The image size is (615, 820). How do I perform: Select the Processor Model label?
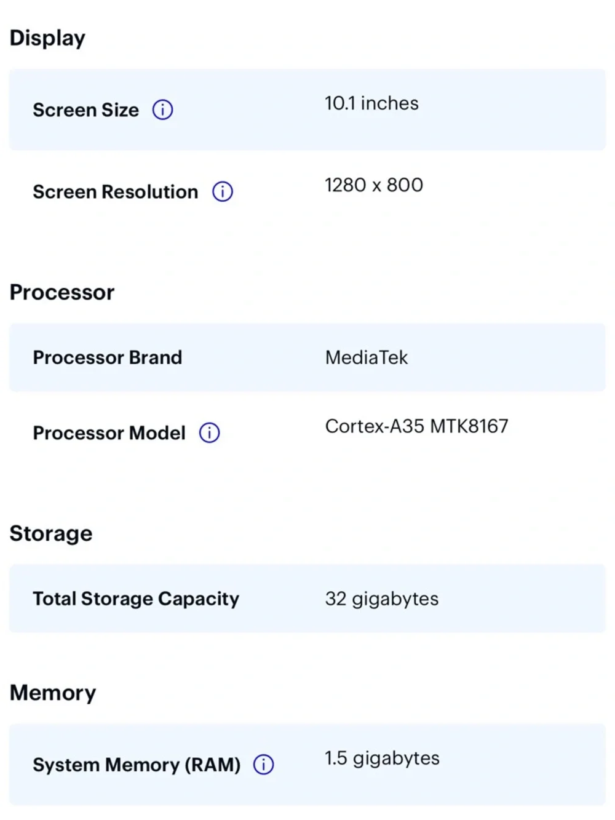pyautogui.click(x=109, y=433)
